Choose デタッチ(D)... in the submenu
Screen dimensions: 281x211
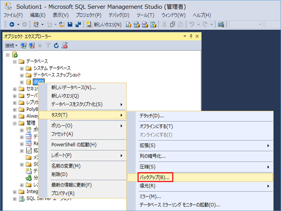point(151,116)
